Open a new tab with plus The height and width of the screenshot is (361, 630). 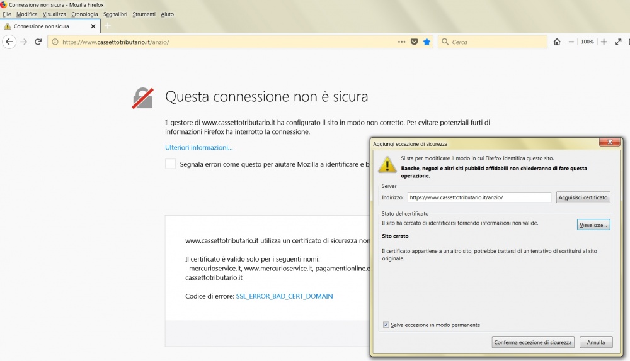click(107, 26)
